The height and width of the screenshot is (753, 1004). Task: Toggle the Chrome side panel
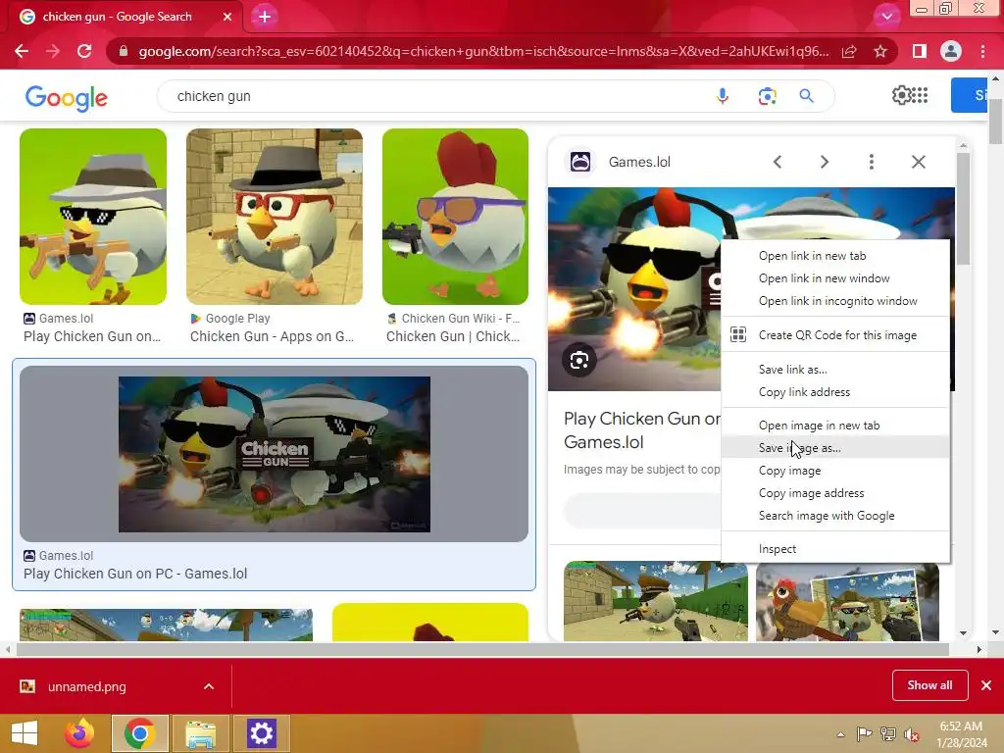[920, 51]
